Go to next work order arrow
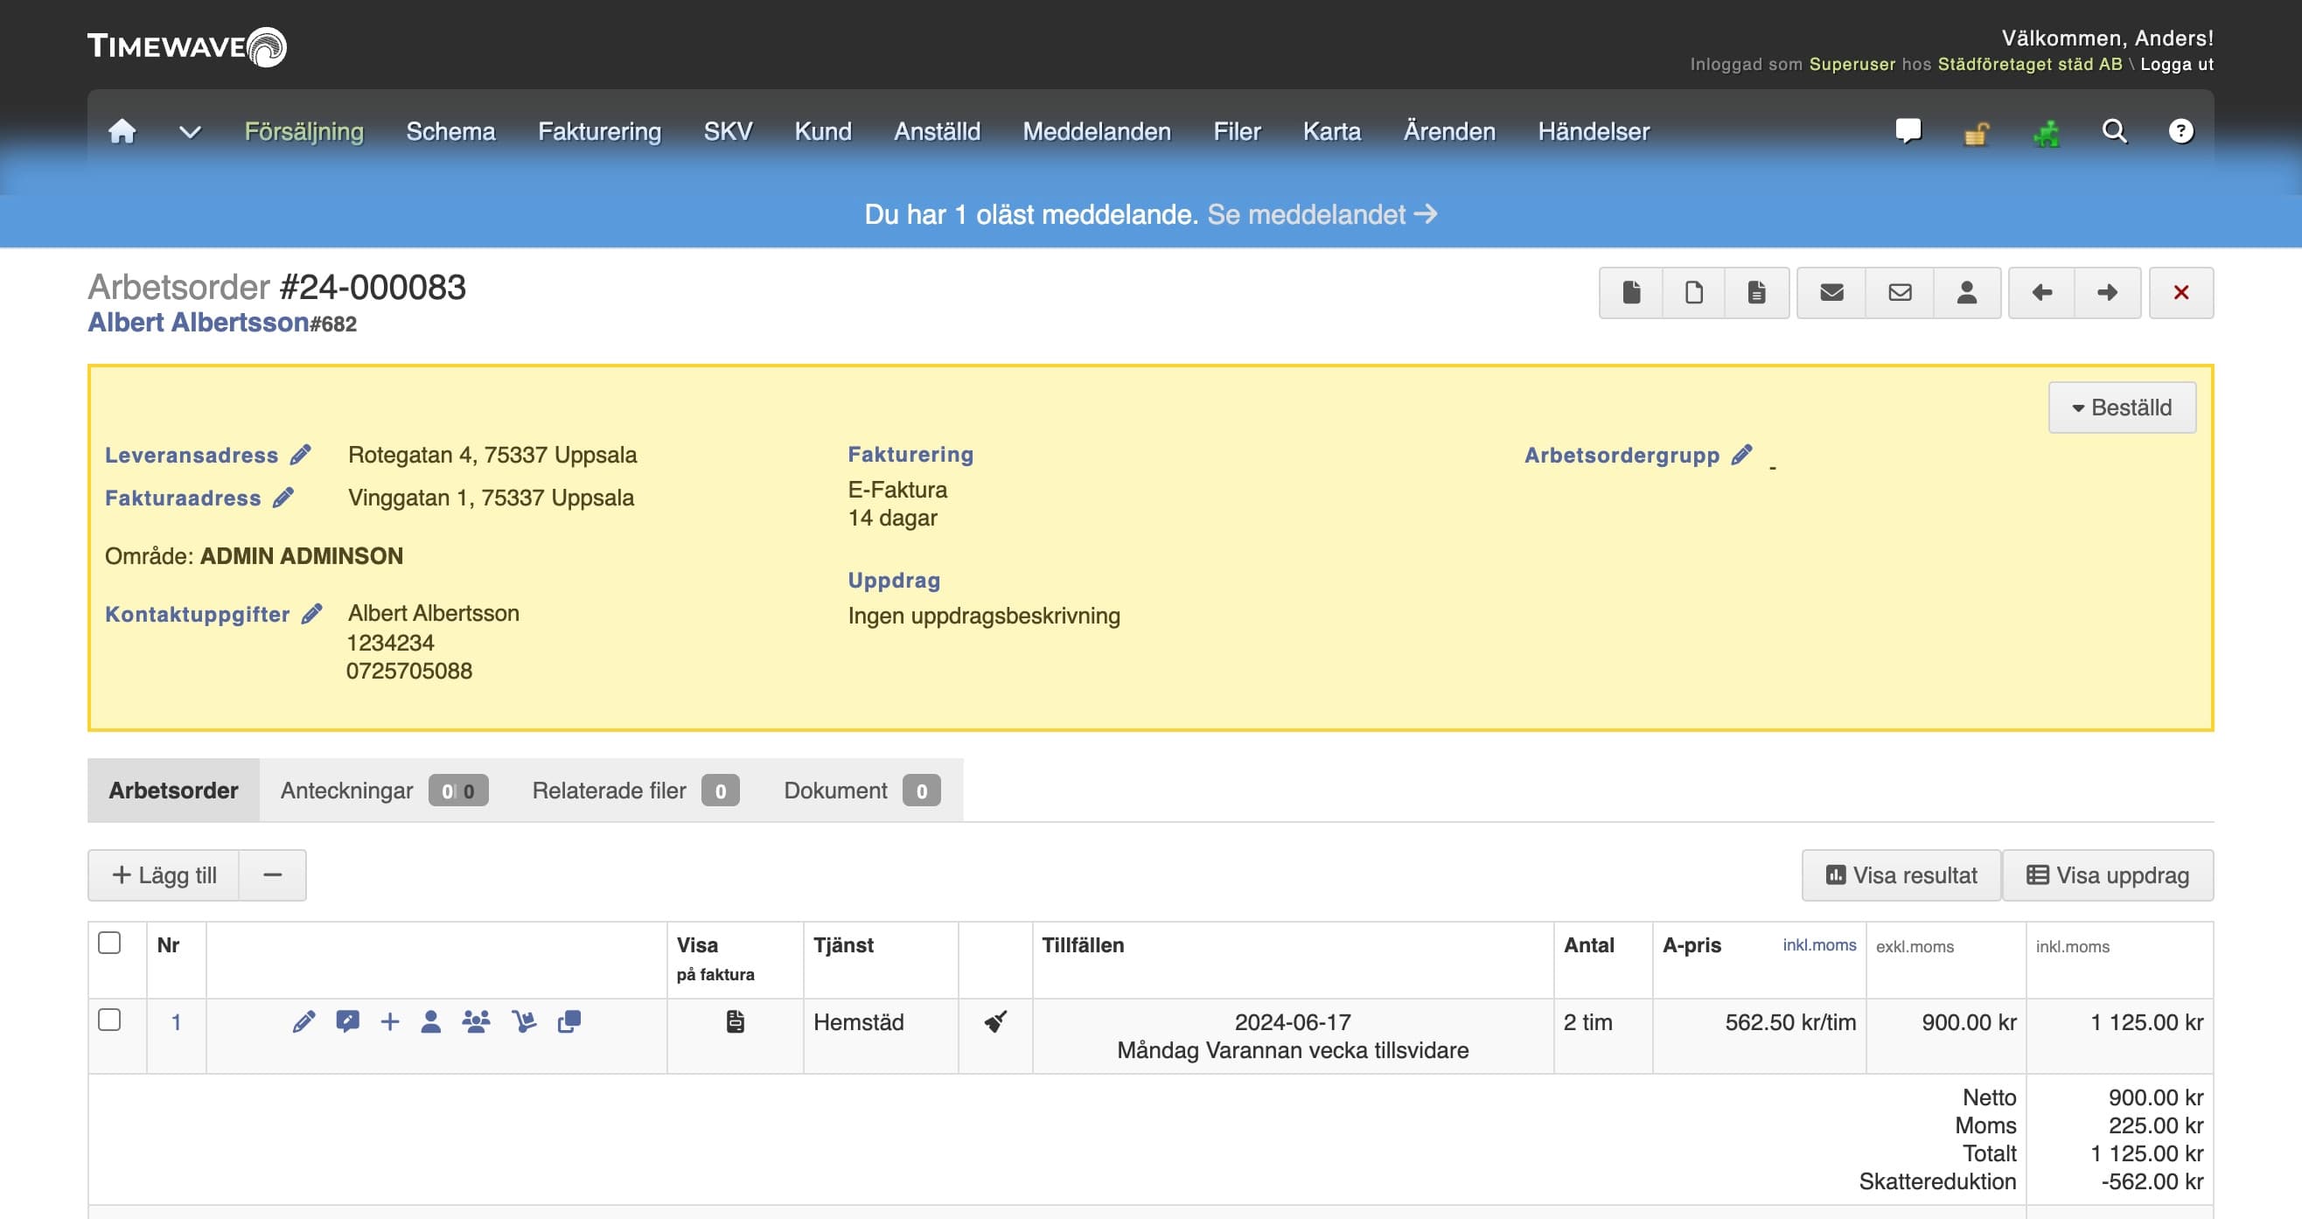Image resolution: width=2302 pixels, height=1219 pixels. pyautogui.click(x=2107, y=292)
